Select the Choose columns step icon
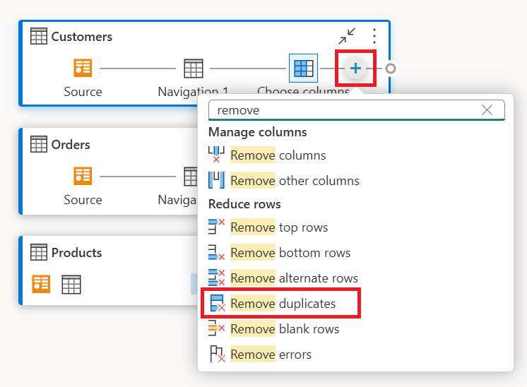This screenshot has width=527, height=387. tap(304, 69)
